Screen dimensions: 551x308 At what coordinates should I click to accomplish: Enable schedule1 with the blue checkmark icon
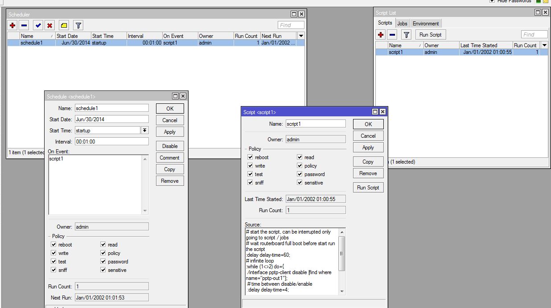pyautogui.click(x=37, y=25)
